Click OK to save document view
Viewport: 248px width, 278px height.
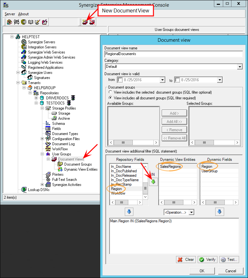point(202,271)
